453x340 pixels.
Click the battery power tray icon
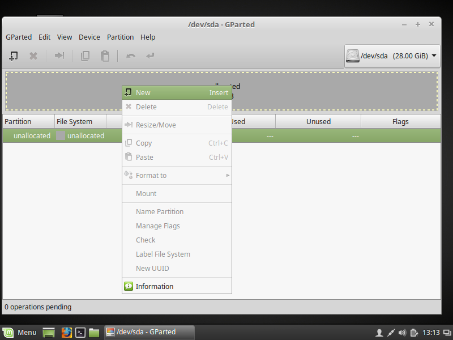(414, 333)
